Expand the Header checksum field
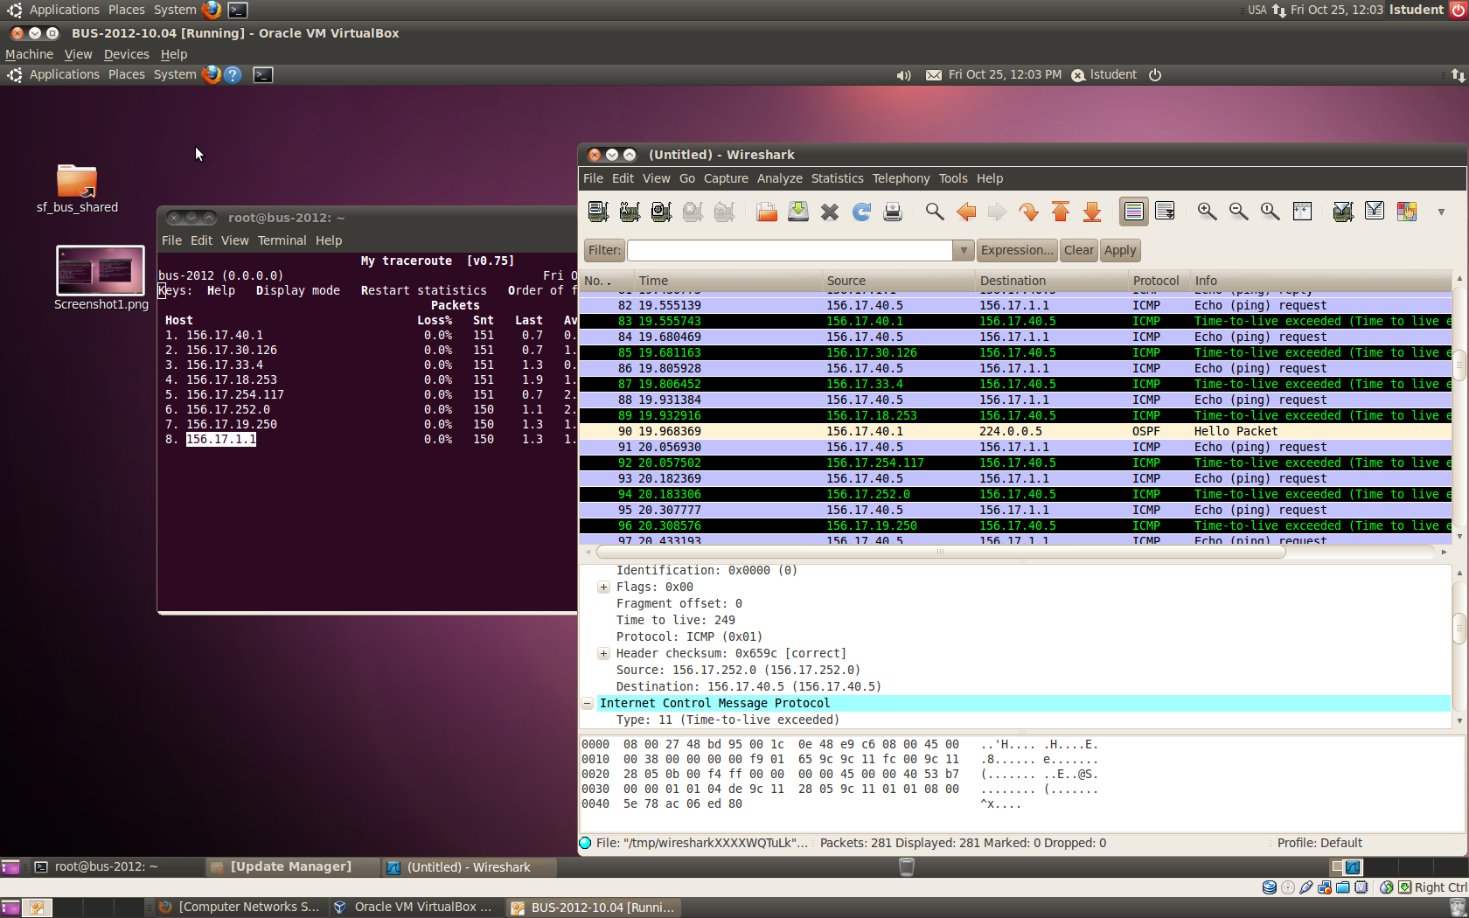This screenshot has width=1469, height=918. pos(603,654)
